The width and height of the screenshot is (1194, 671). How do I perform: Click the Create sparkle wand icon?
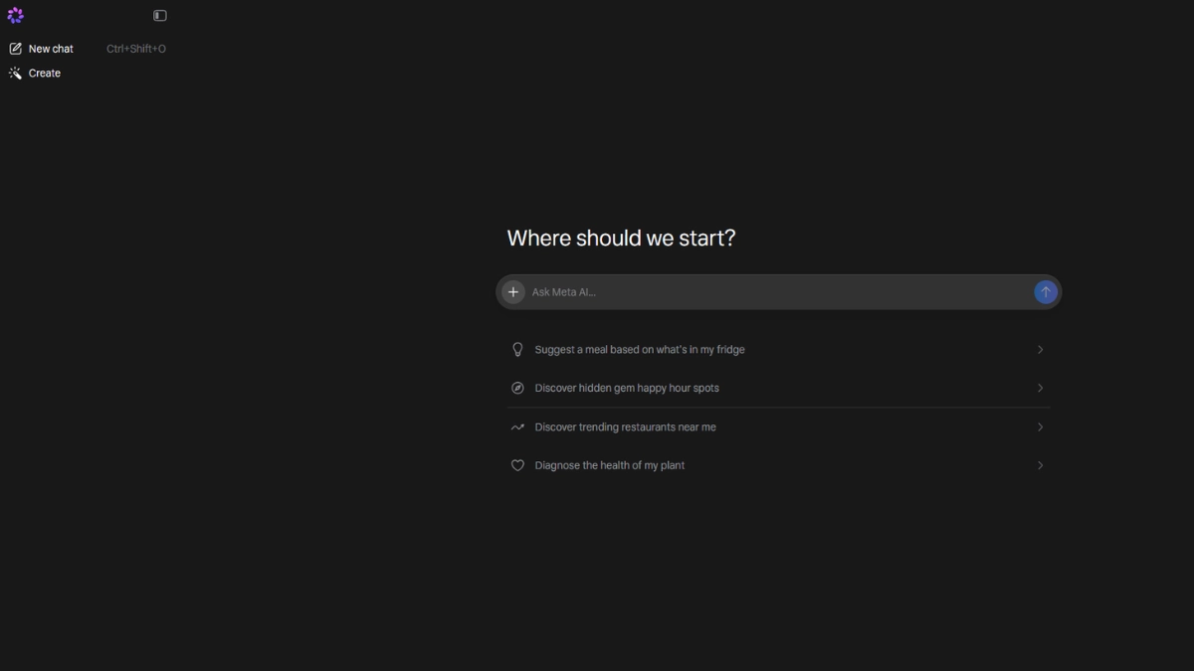point(15,74)
